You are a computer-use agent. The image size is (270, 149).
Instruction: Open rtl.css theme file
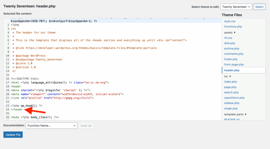[228, 38]
